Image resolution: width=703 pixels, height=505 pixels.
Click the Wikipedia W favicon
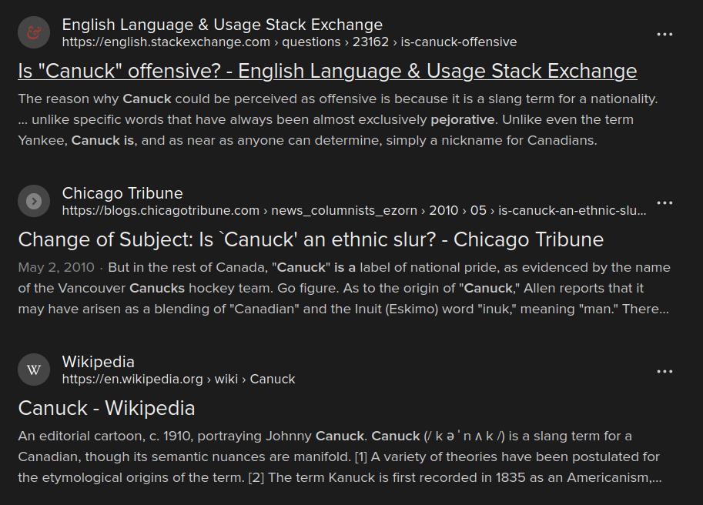(34, 370)
